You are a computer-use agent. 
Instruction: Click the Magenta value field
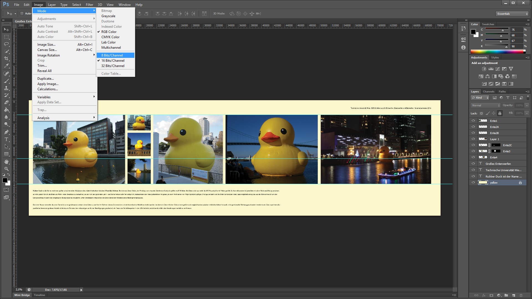[517, 35]
